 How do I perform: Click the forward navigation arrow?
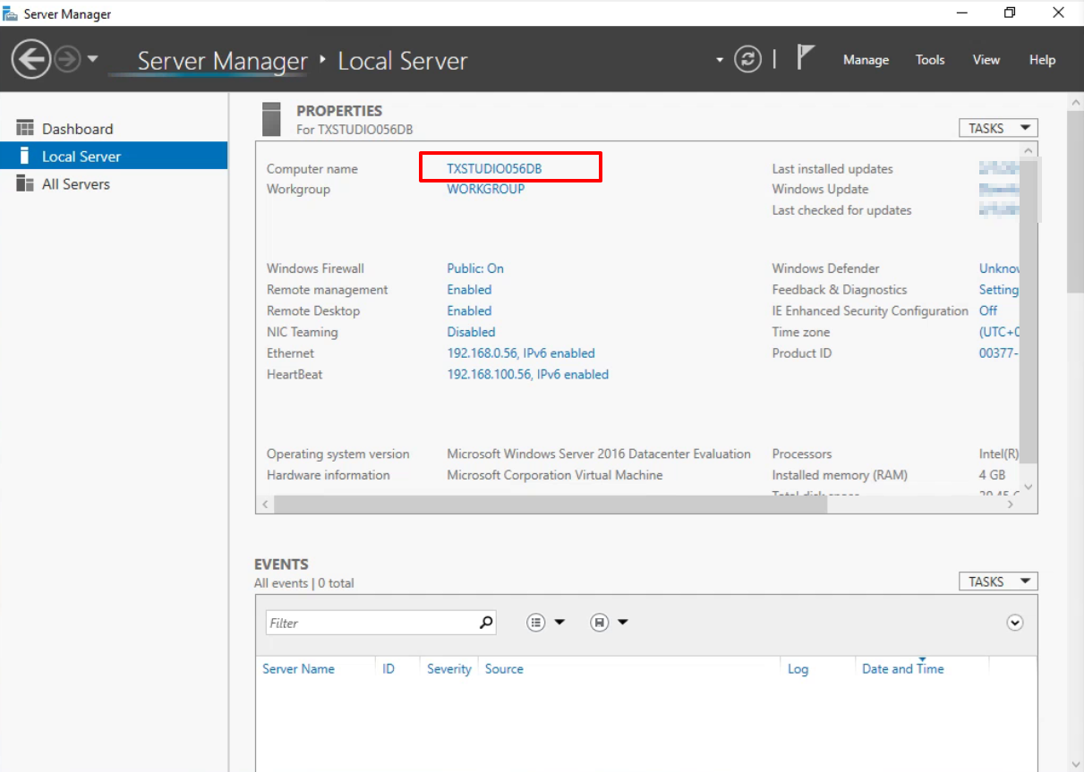tap(68, 60)
